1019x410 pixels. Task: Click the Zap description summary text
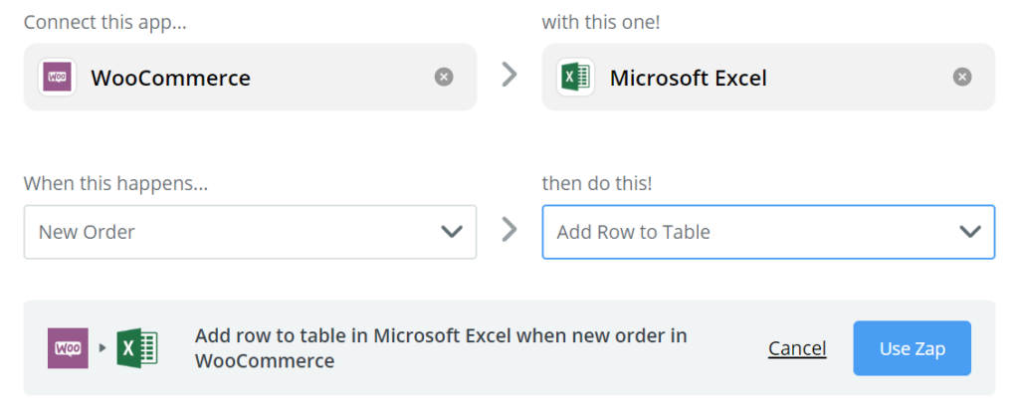point(441,348)
